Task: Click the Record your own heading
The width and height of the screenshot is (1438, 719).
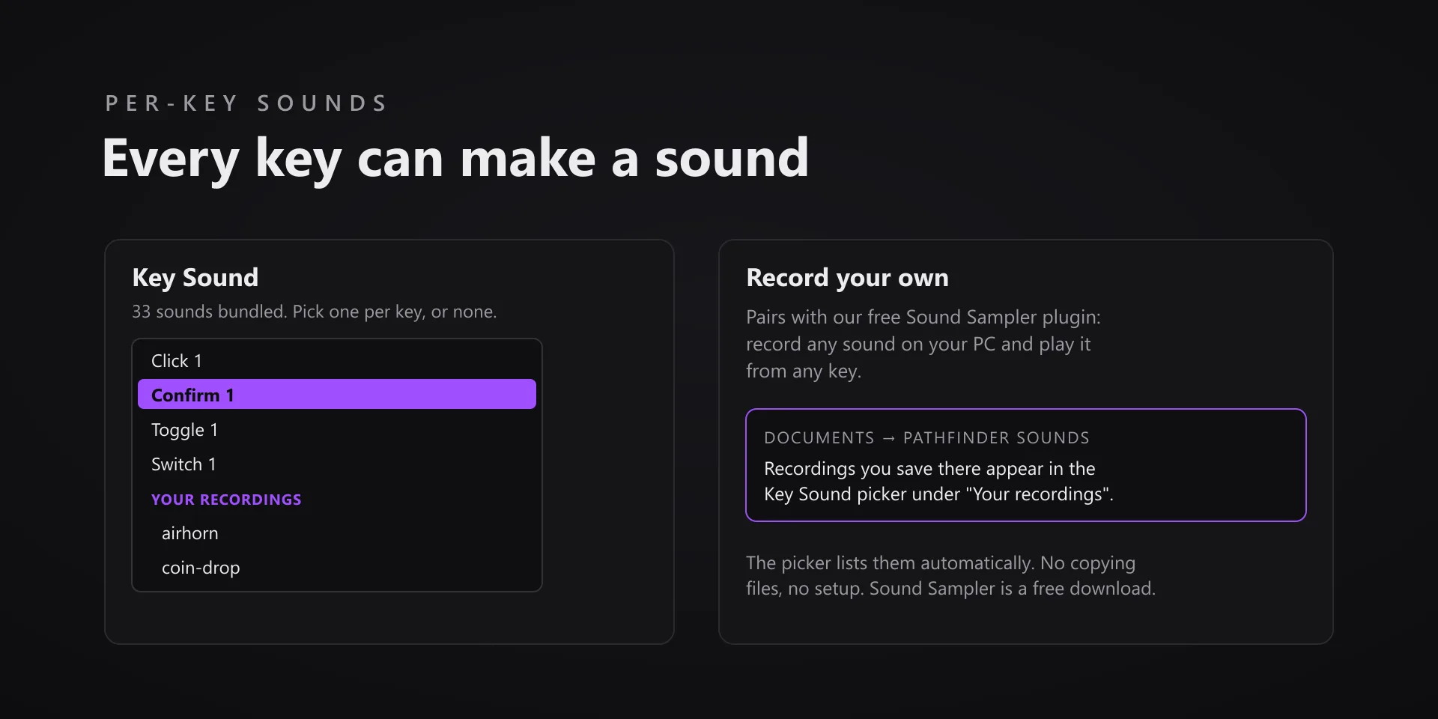Action: point(847,278)
